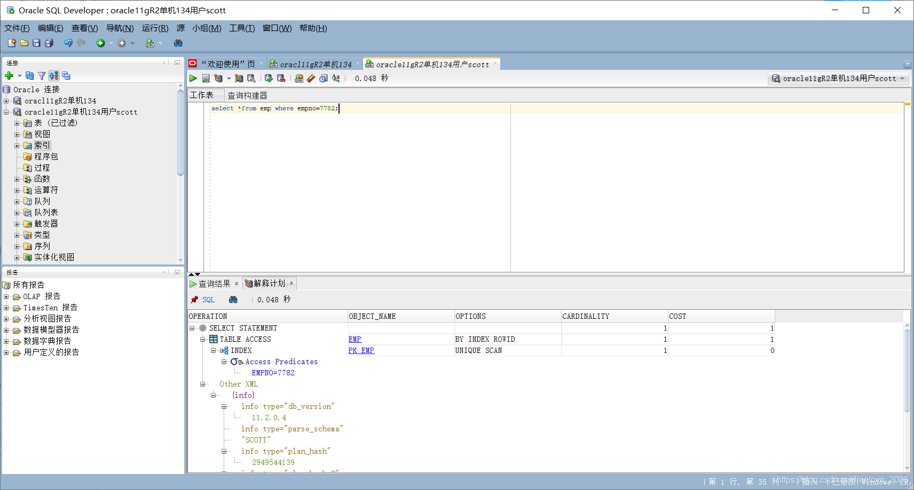Apply a filter using the funnel icon

coord(42,75)
